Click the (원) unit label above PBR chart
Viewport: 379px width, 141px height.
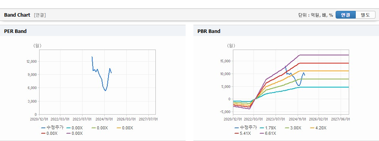(231, 45)
